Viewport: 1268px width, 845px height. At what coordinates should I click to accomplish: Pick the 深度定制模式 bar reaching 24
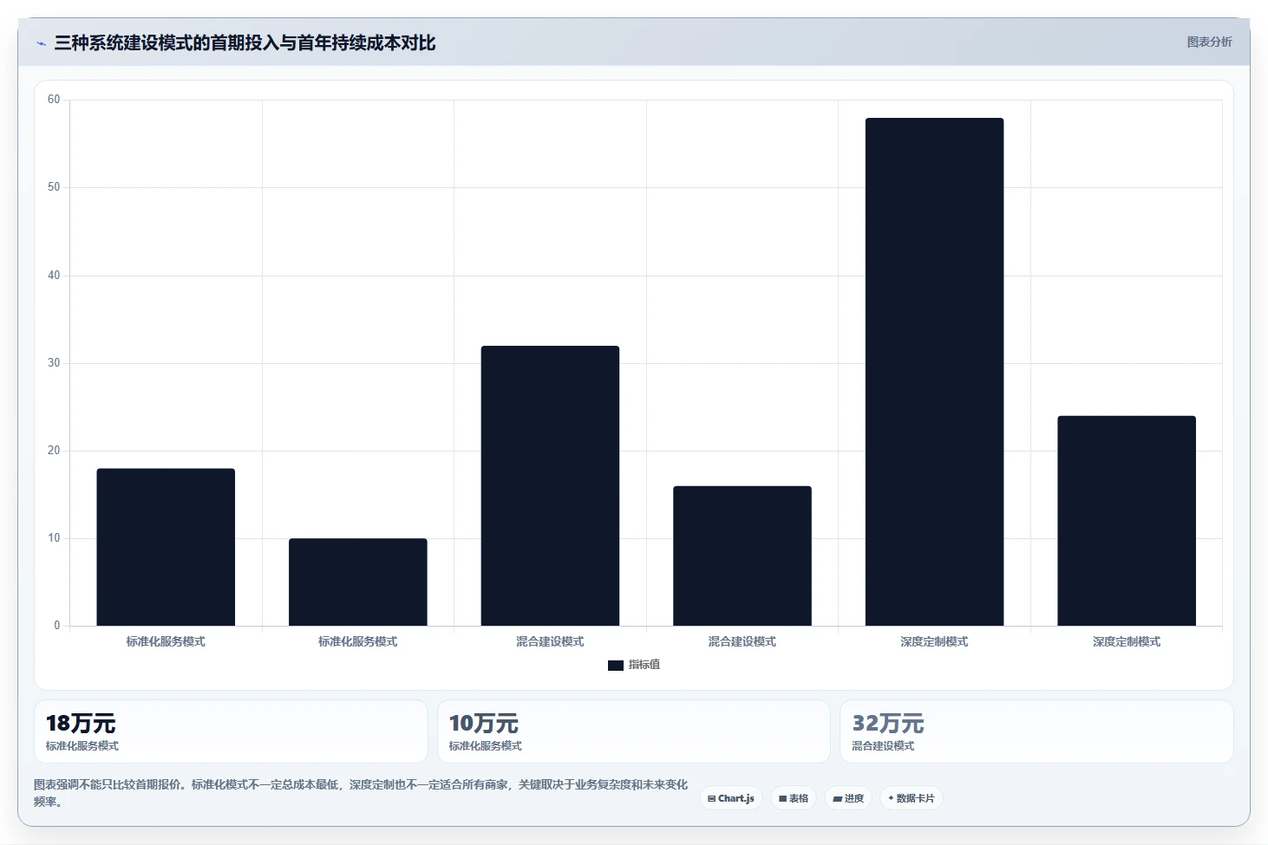(1127, 521)
